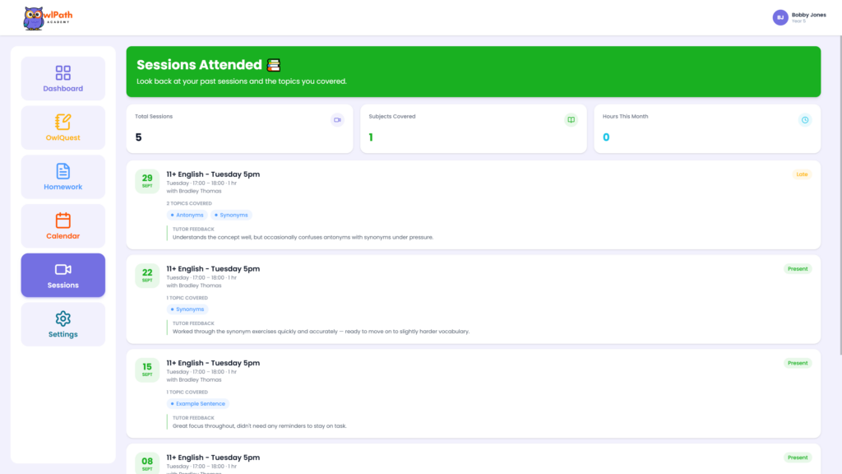Open the Homework document icon
This screenshot has width=842, height=474.
pos(62,171)
